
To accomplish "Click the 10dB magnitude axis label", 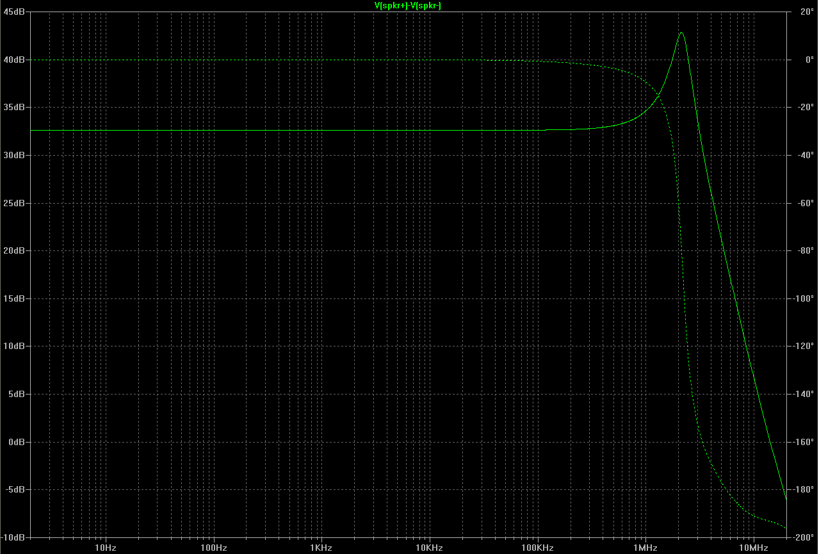I will (x=14, y=346).
